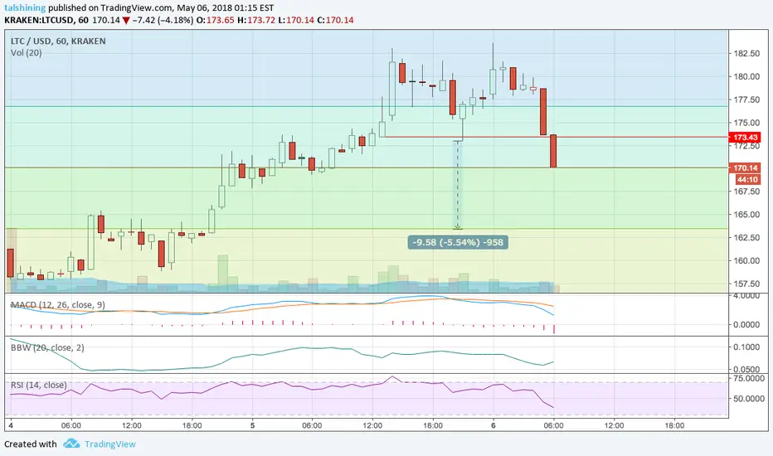773x456 pixels.
Task: Click the BBW (20, close, 2) label
Action: 47,347
